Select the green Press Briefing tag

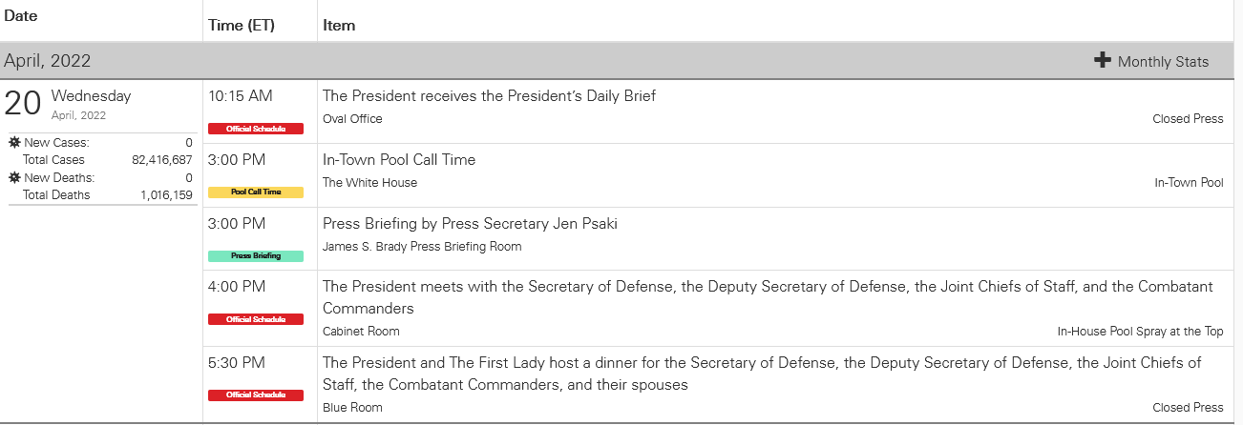pyautogui.click(x=256, y=256)
